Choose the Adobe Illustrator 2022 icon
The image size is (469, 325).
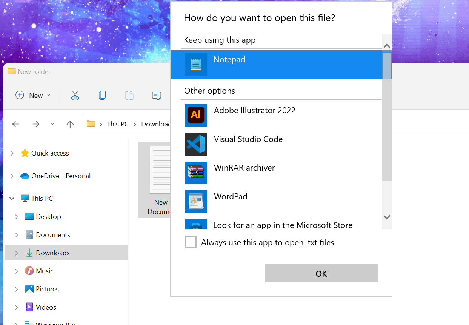(195, 115)
